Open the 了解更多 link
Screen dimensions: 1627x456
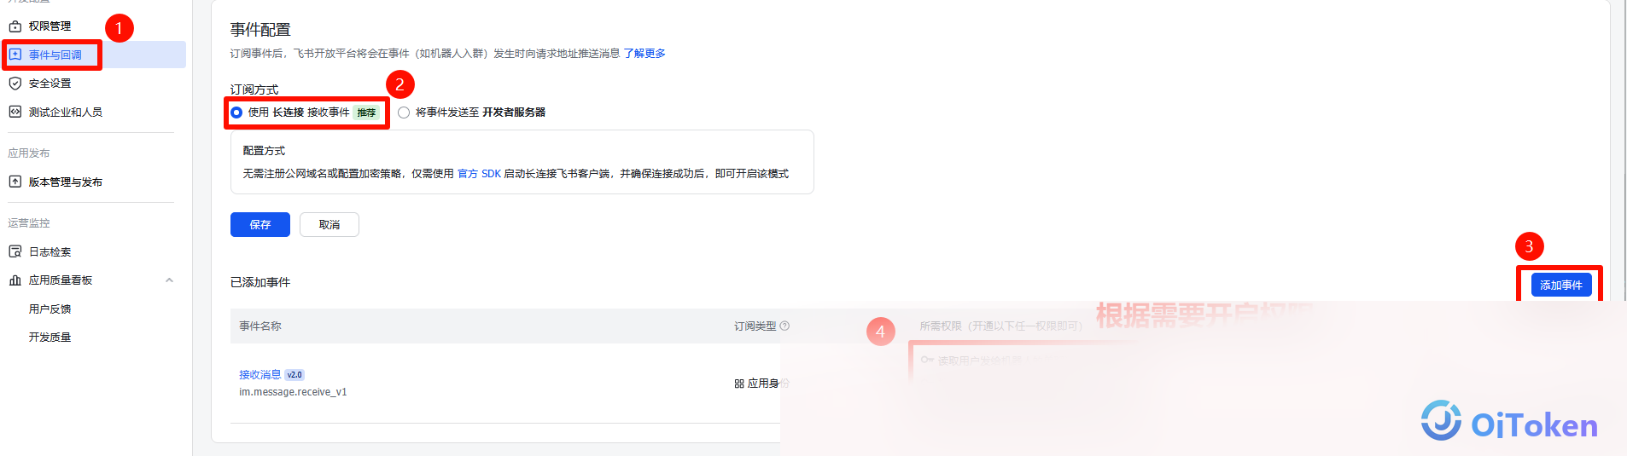pyautogui.click(x=644, y=53)
